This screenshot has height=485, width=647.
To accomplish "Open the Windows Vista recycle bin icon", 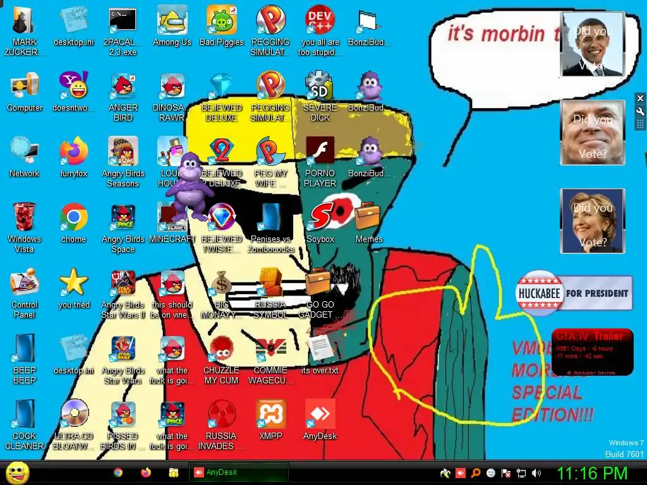I will [25, 227].
